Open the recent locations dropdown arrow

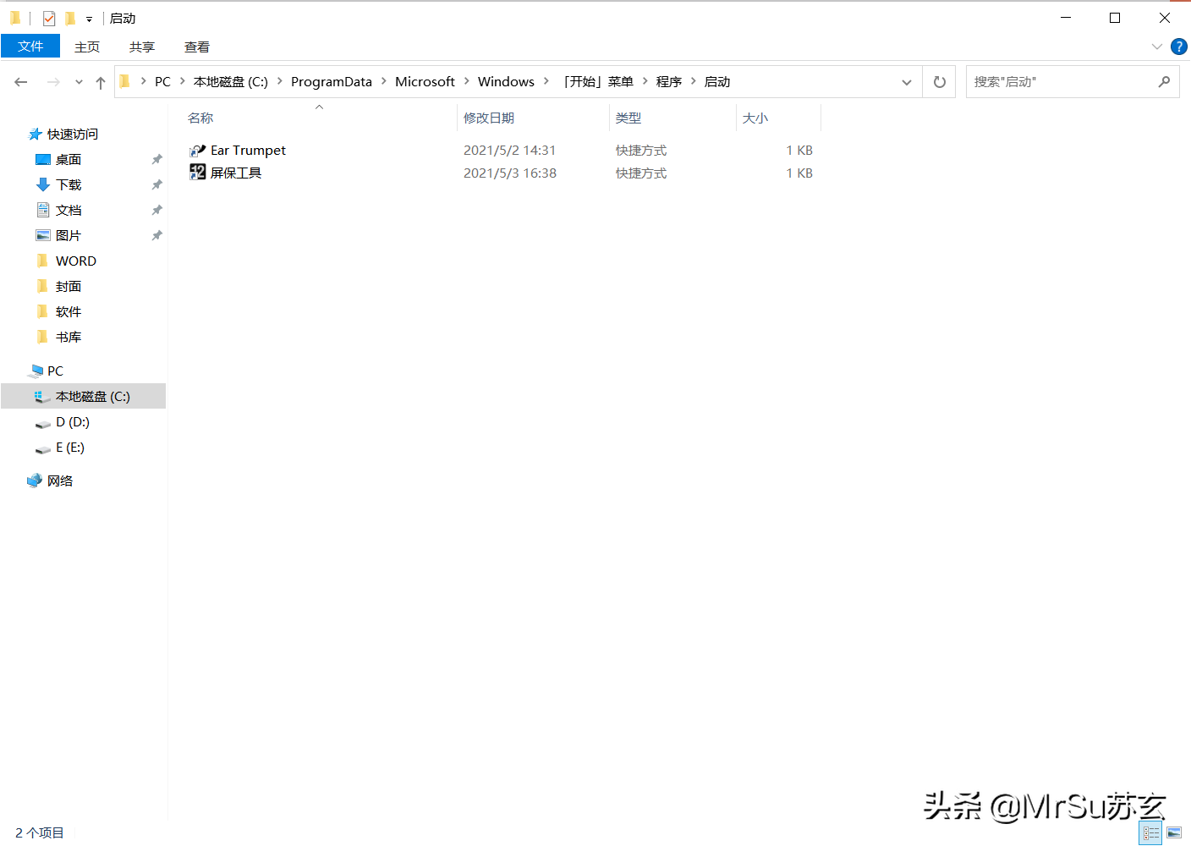(x=79, y=82)
